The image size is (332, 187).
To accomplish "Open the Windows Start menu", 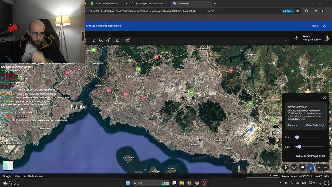I will coord(128,183).
